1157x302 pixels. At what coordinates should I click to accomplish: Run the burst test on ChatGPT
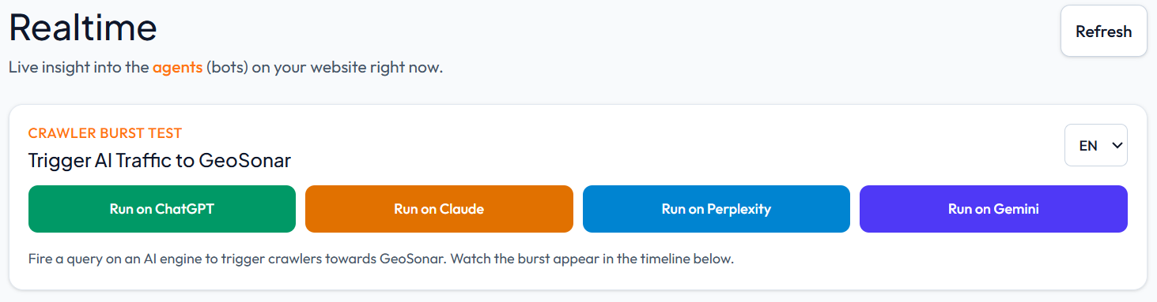(x=162, y=209)
